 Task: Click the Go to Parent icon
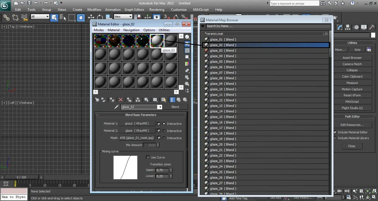[x=178, y=100]
